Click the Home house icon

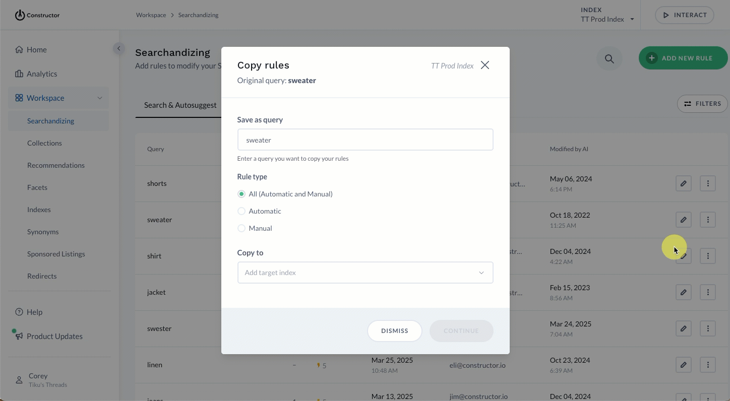pos(19,49)
